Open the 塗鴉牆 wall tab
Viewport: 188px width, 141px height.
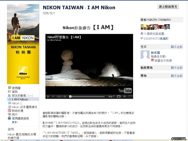tap(16, 88)
